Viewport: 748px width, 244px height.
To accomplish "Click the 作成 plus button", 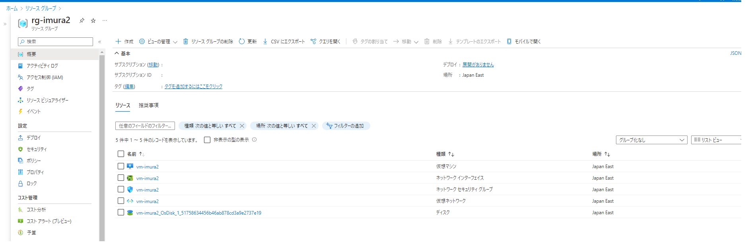I will [x=124, y=41].
